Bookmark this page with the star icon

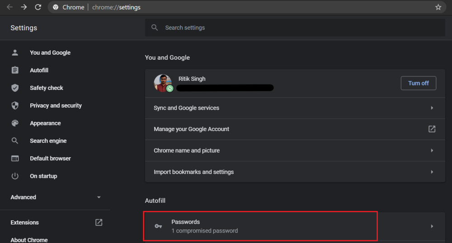coord(438,7)
